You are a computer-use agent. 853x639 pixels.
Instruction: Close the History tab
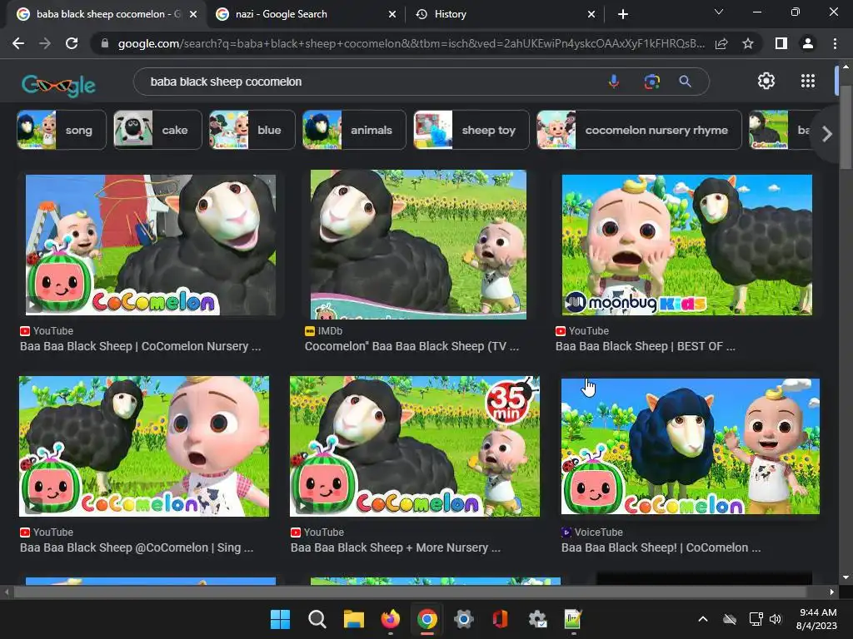click(591, 15)
